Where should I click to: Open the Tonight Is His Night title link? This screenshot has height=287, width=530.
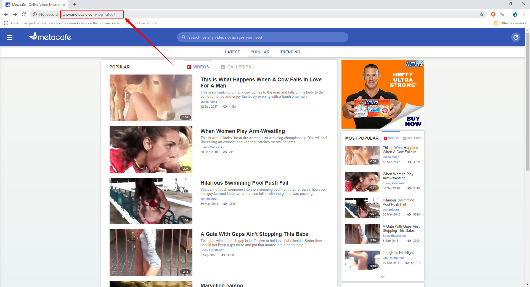tap(398, 253)
